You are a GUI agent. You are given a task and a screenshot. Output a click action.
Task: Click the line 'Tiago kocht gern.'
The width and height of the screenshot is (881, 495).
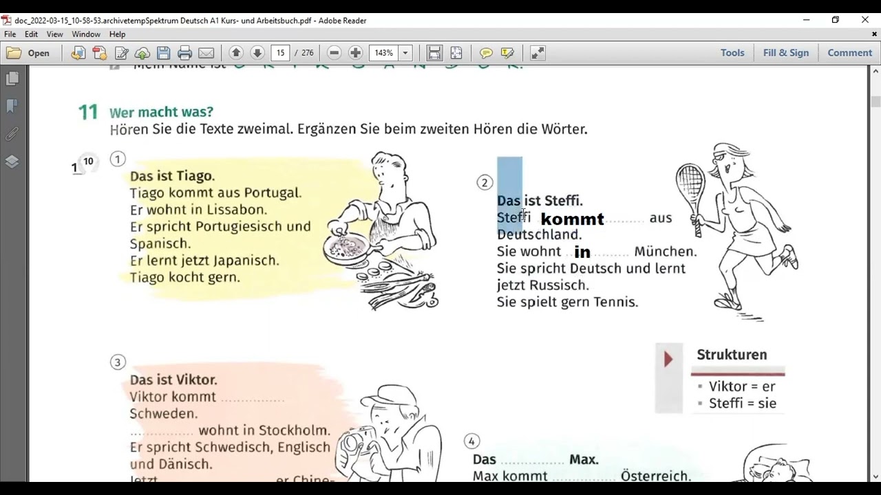184,278
